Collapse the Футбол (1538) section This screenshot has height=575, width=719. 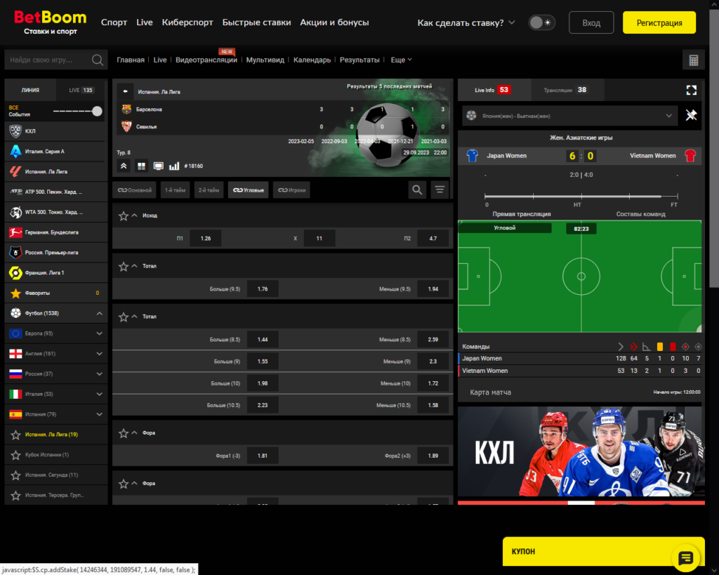[99, 313]
